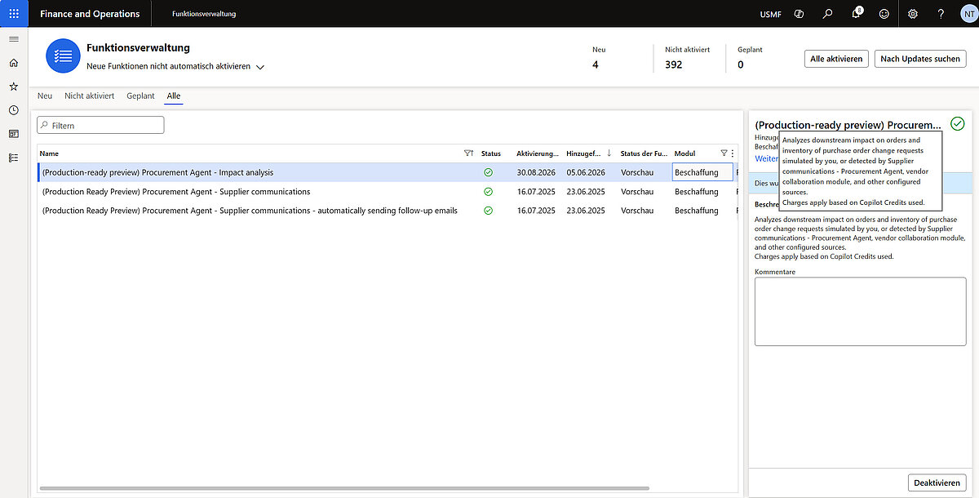Switch to Nicht aktiviert tab
The width and height of the screenshot is (979, 498).
pos(90,96)
